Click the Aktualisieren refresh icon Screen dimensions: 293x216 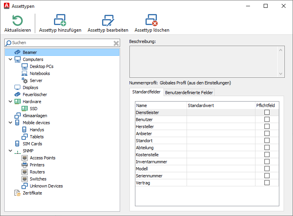[18, 20]
